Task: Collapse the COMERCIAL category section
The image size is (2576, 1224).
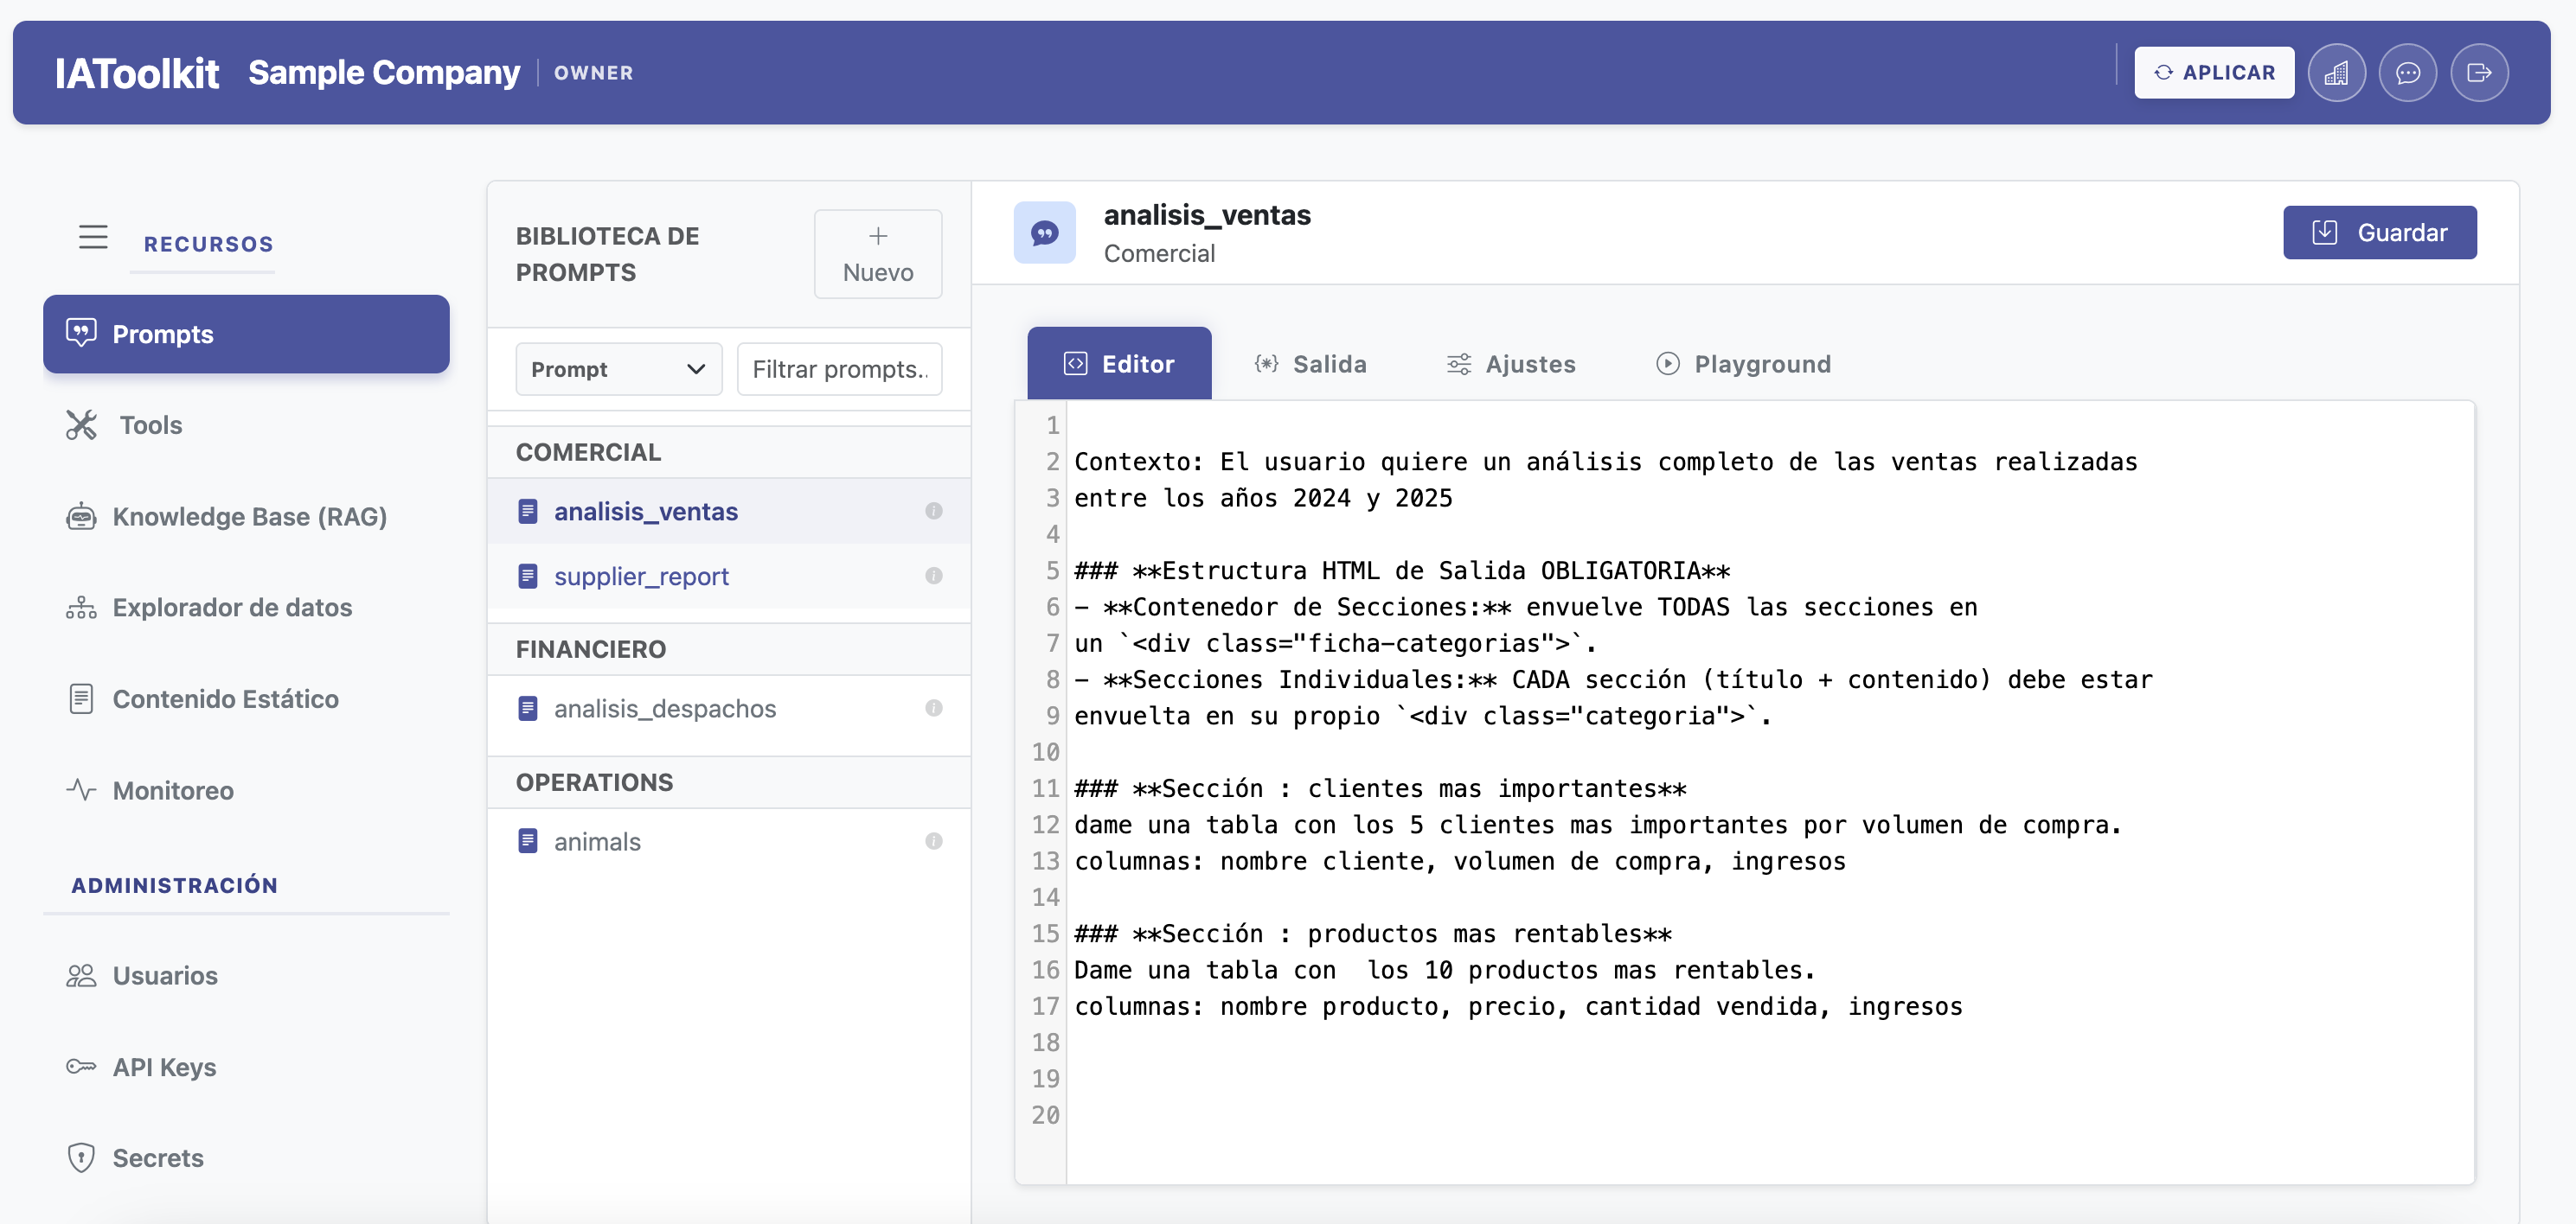Action: coord(590,451)
